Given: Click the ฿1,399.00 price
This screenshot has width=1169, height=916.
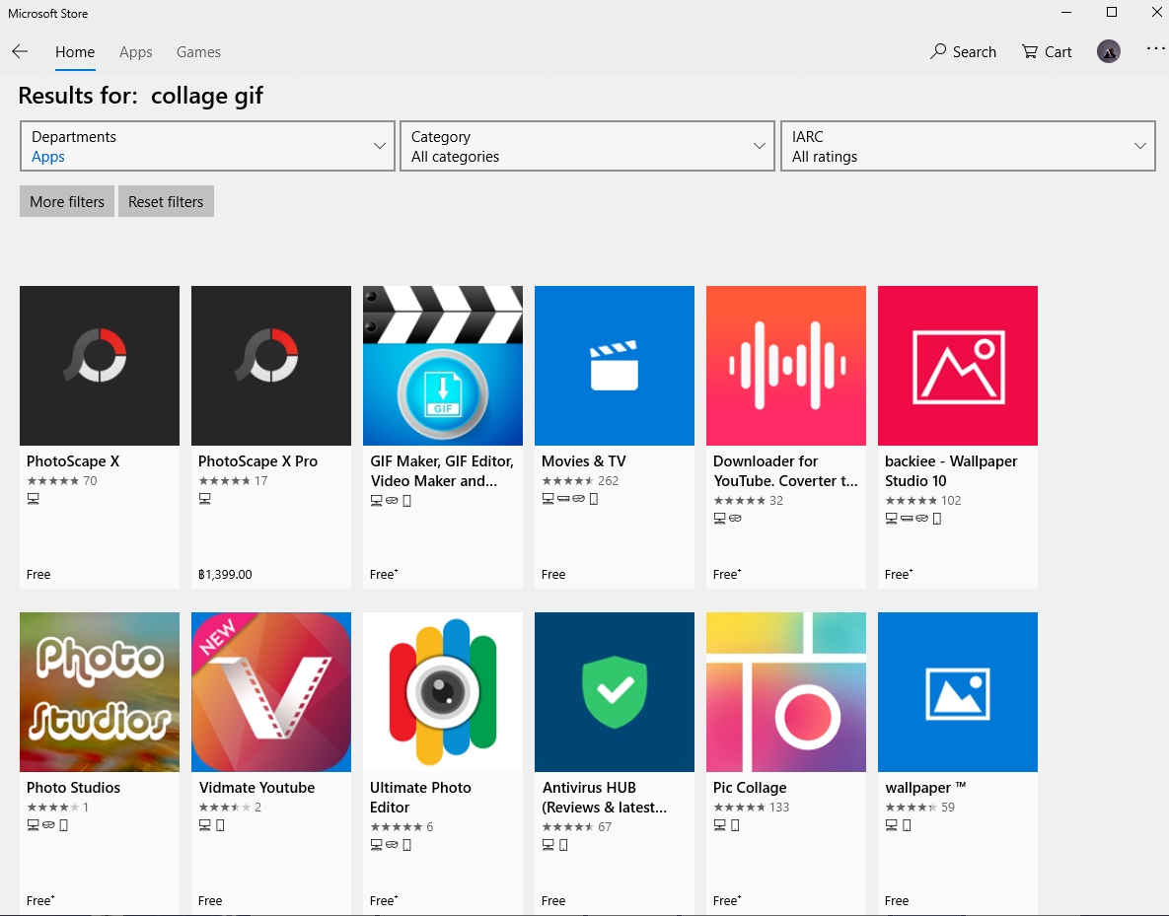Looking at the screenshot, I should click(225, 575).
